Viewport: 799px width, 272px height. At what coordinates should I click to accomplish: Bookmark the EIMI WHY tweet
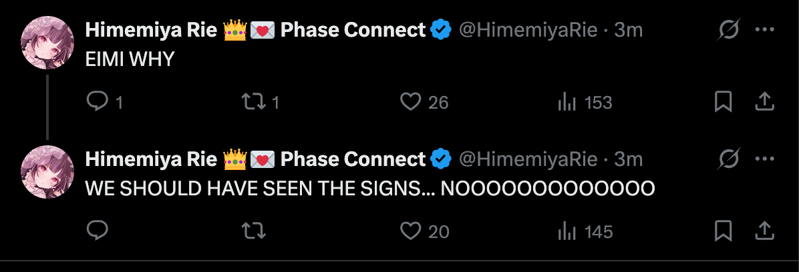723,102
